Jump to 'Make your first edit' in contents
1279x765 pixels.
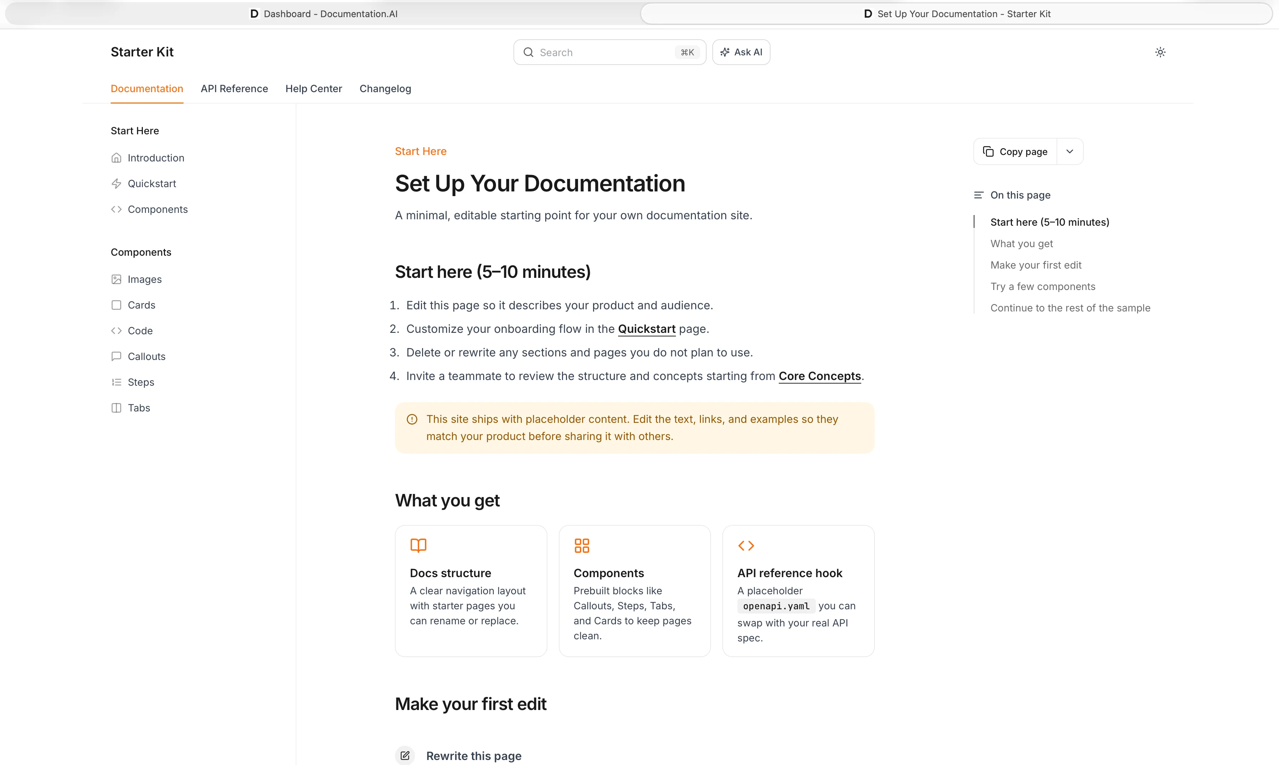pyautogui.click(x=1036, y=265)
